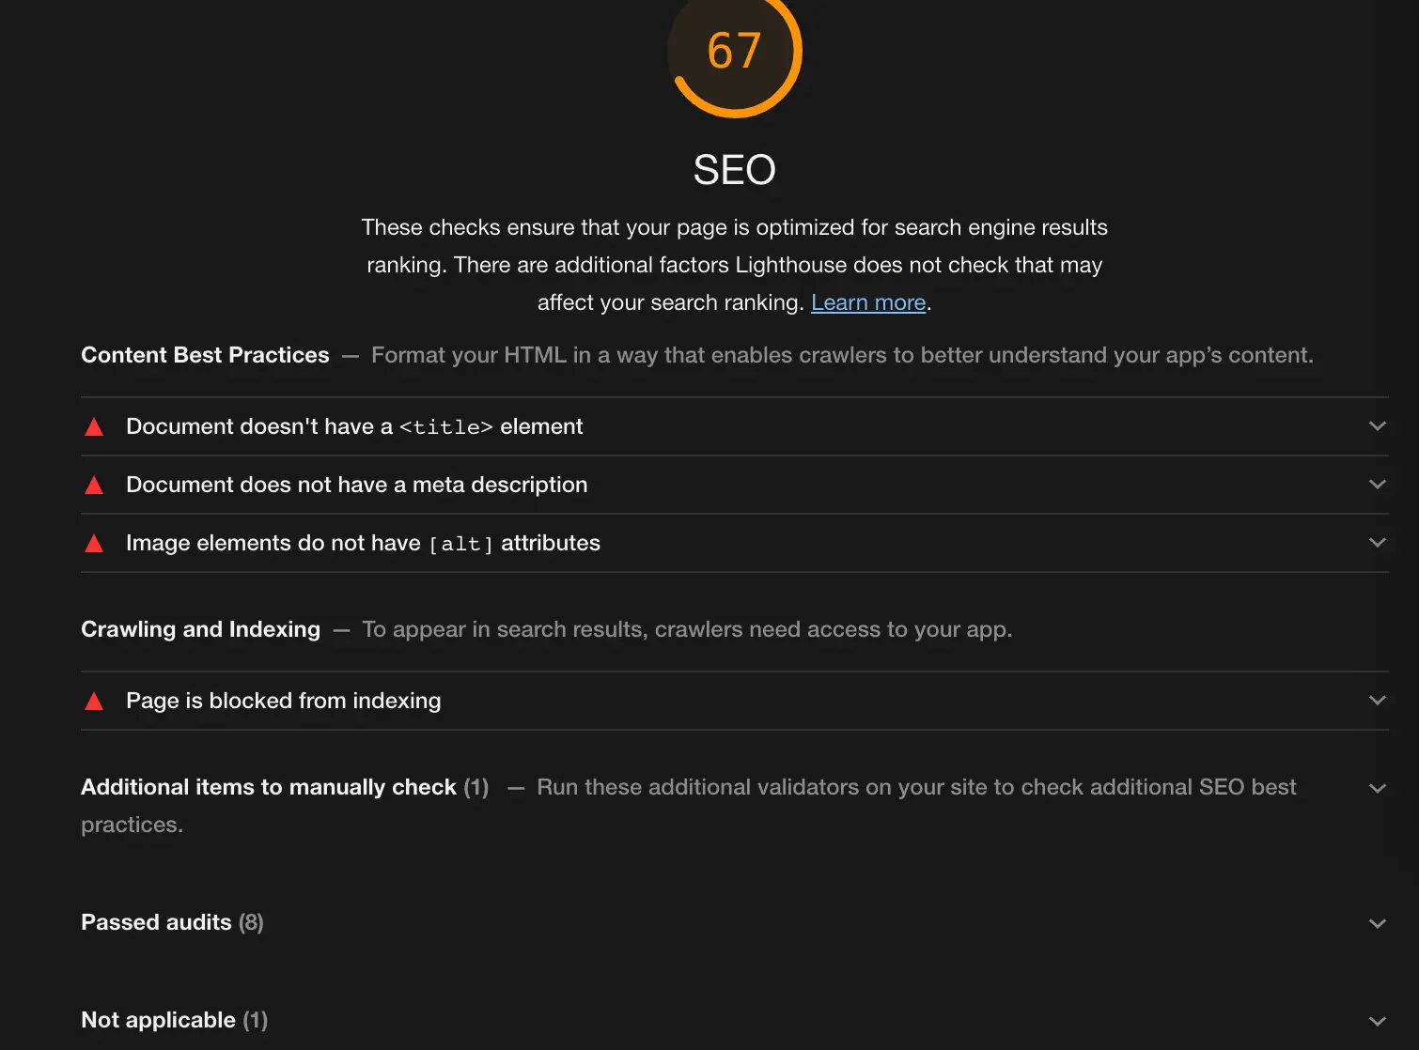Click the red triangle next to blocked indexing audit
The width and height of the screenshot is (1419, 1050).
[x=94, y=702]
